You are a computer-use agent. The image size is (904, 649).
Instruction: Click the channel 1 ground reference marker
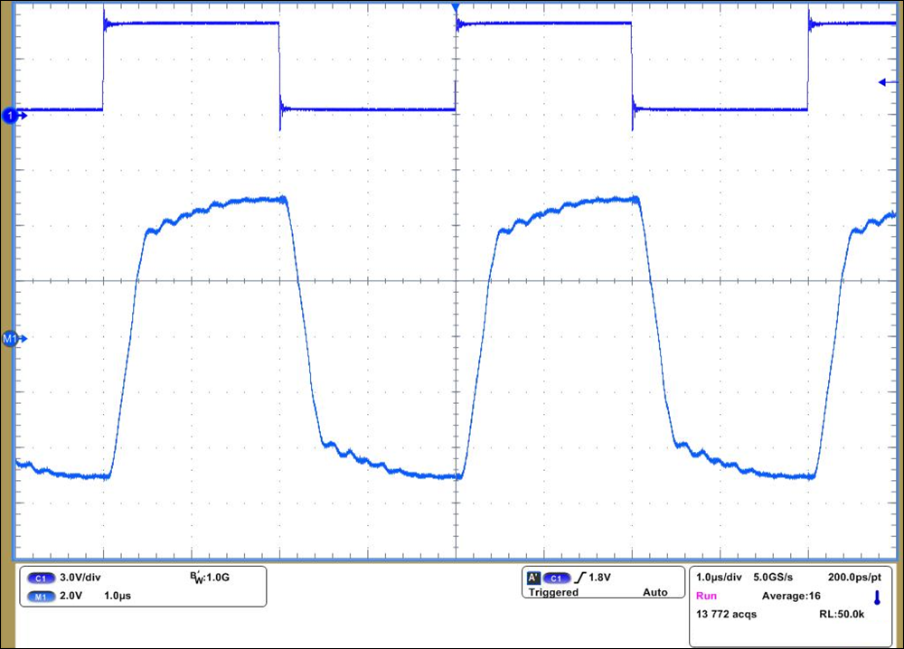[13, 116]
